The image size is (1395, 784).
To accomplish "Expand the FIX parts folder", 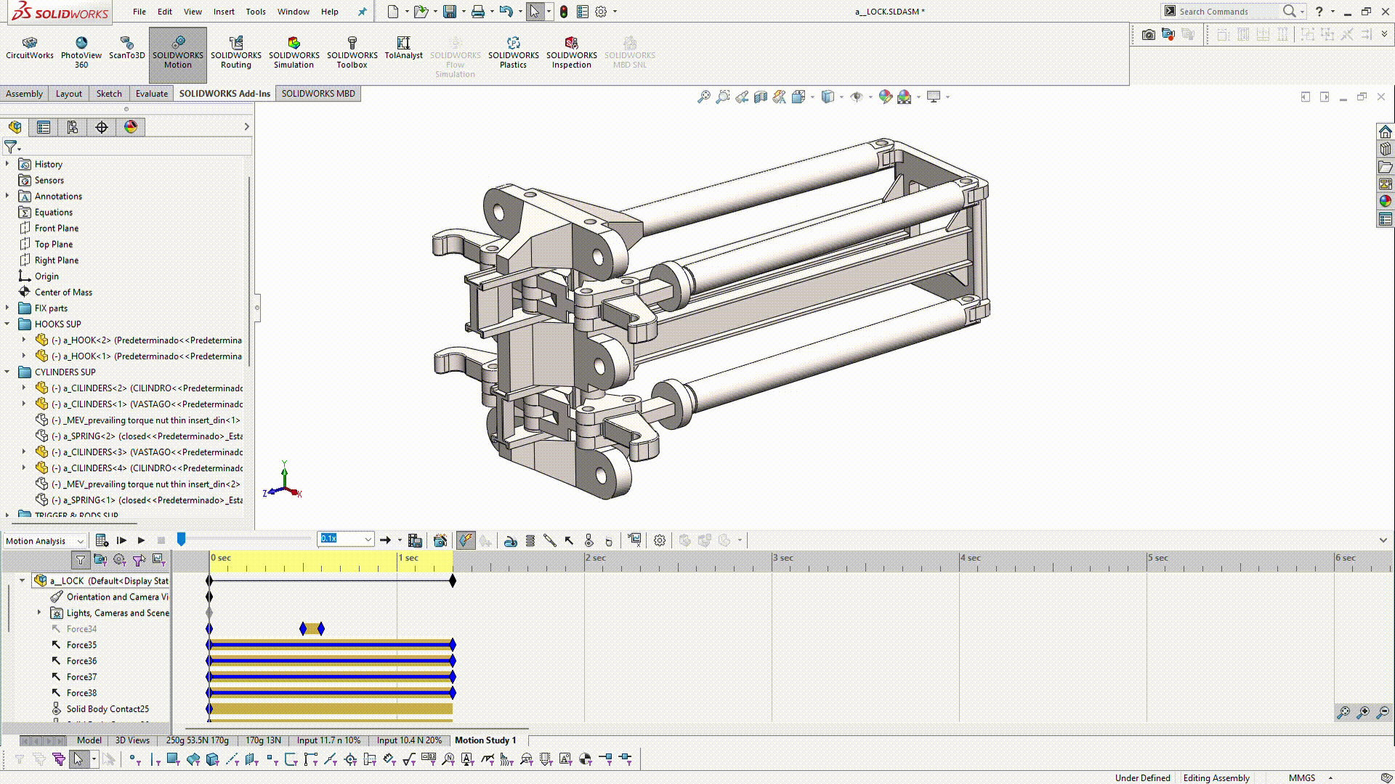I will [7, 308].
